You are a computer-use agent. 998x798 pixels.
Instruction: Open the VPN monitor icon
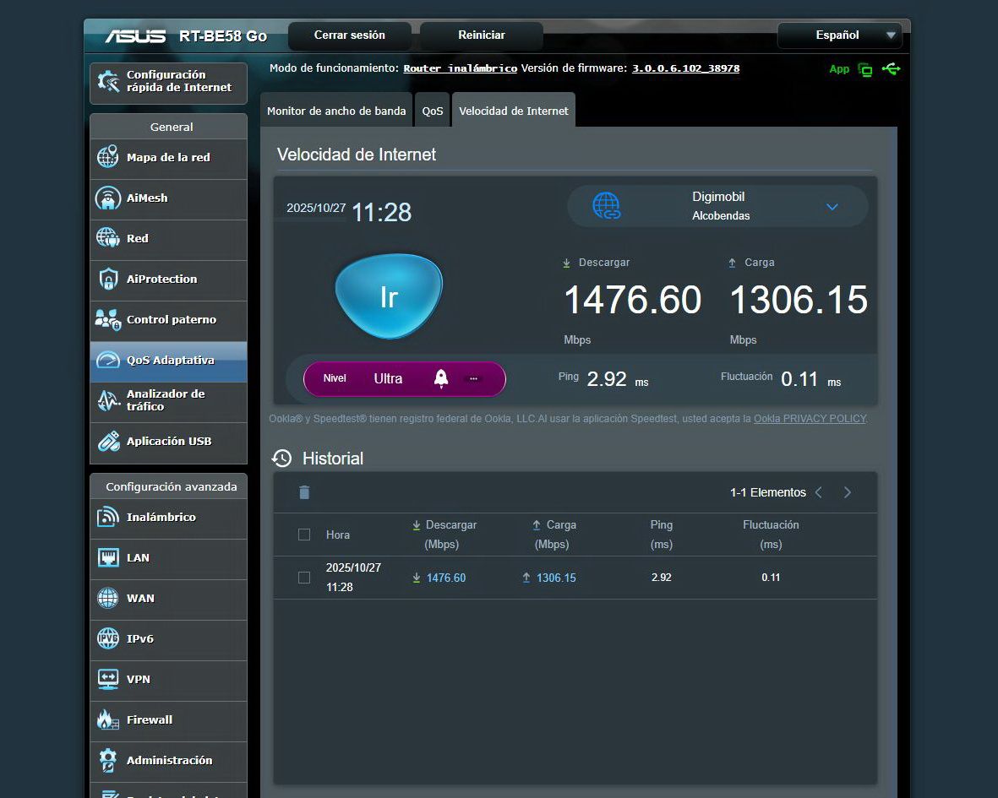pyautogui.click(x=107, y=679)
